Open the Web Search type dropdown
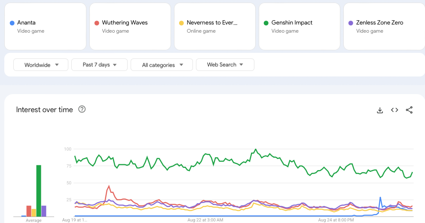425x223 pixels. [x=225, y=65]
